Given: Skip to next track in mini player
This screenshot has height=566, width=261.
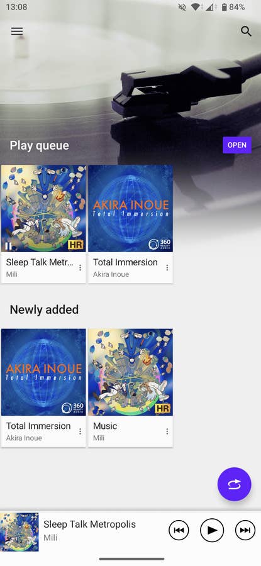Looking at the screenshot, I should click(245, 530).
